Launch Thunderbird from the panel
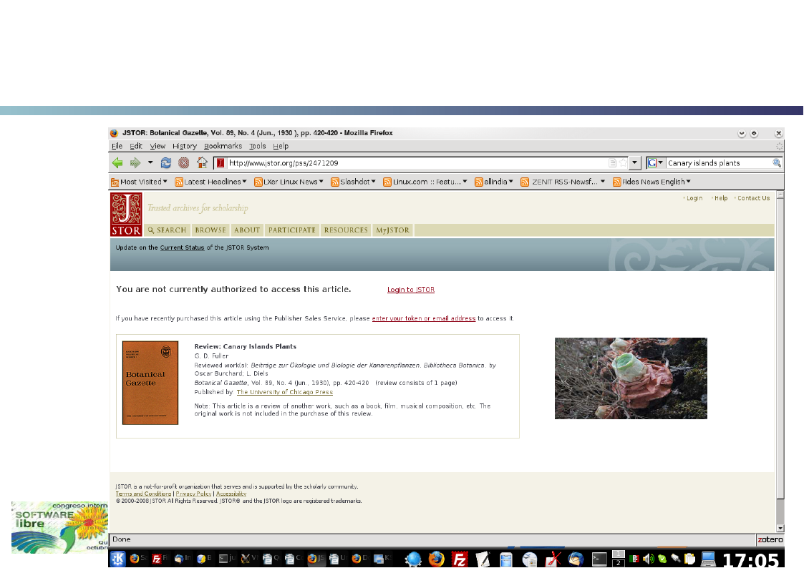804x568 pixels. point(576,558)
